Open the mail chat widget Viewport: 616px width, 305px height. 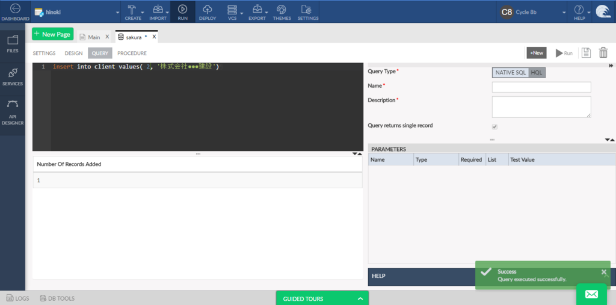[x=592, y=294]
